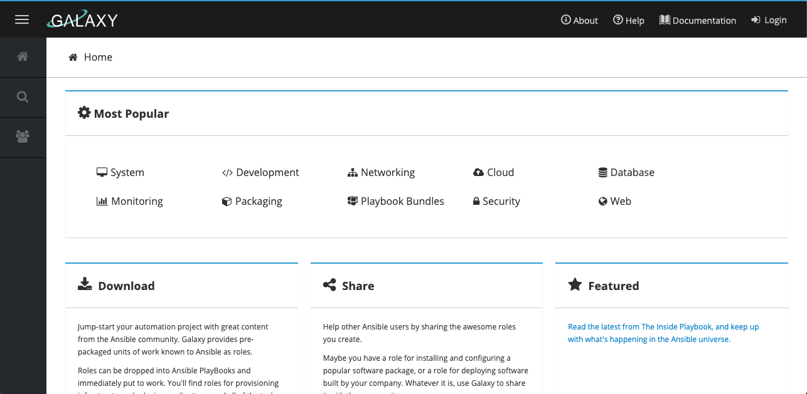Screen dimensions: 807x394
Task: Click the Share nodes icon
Action: tap(329, 285)
